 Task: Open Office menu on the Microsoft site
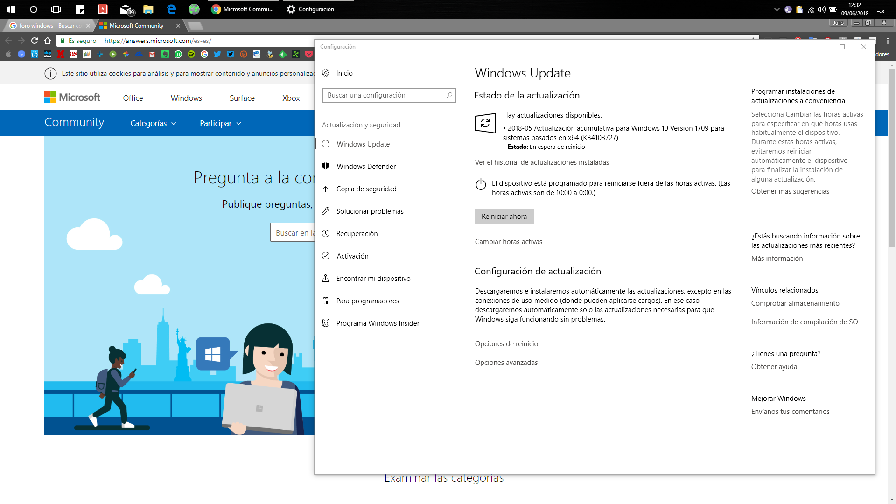[133, 98]
